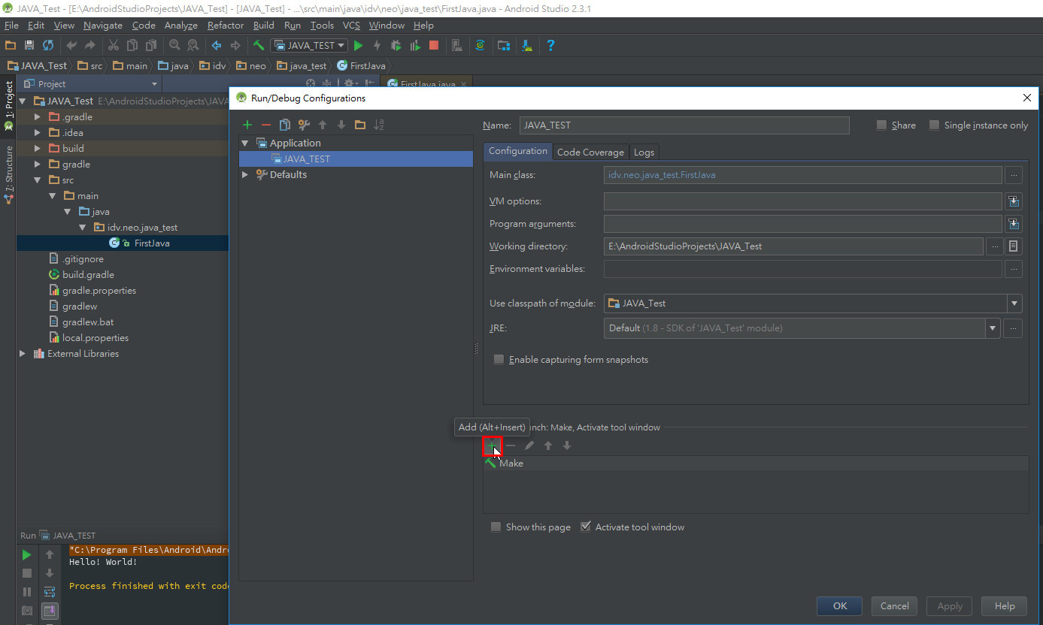
Task: Click browse button next to Main class
Action: (x=1014, y=175)
